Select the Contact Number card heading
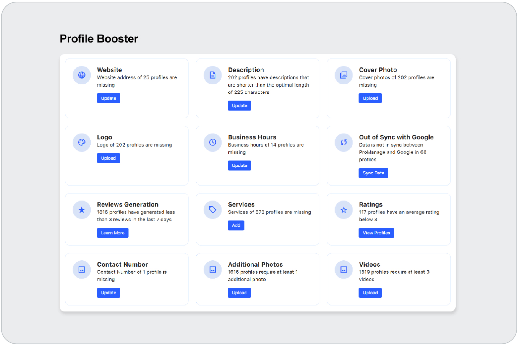The width and height of the screenshot is (518, 346). (x=122, y=264)
